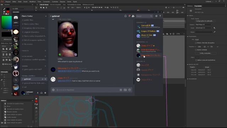
Task: Add new layer in Animate timeline
Action: (x=41, y=7)
